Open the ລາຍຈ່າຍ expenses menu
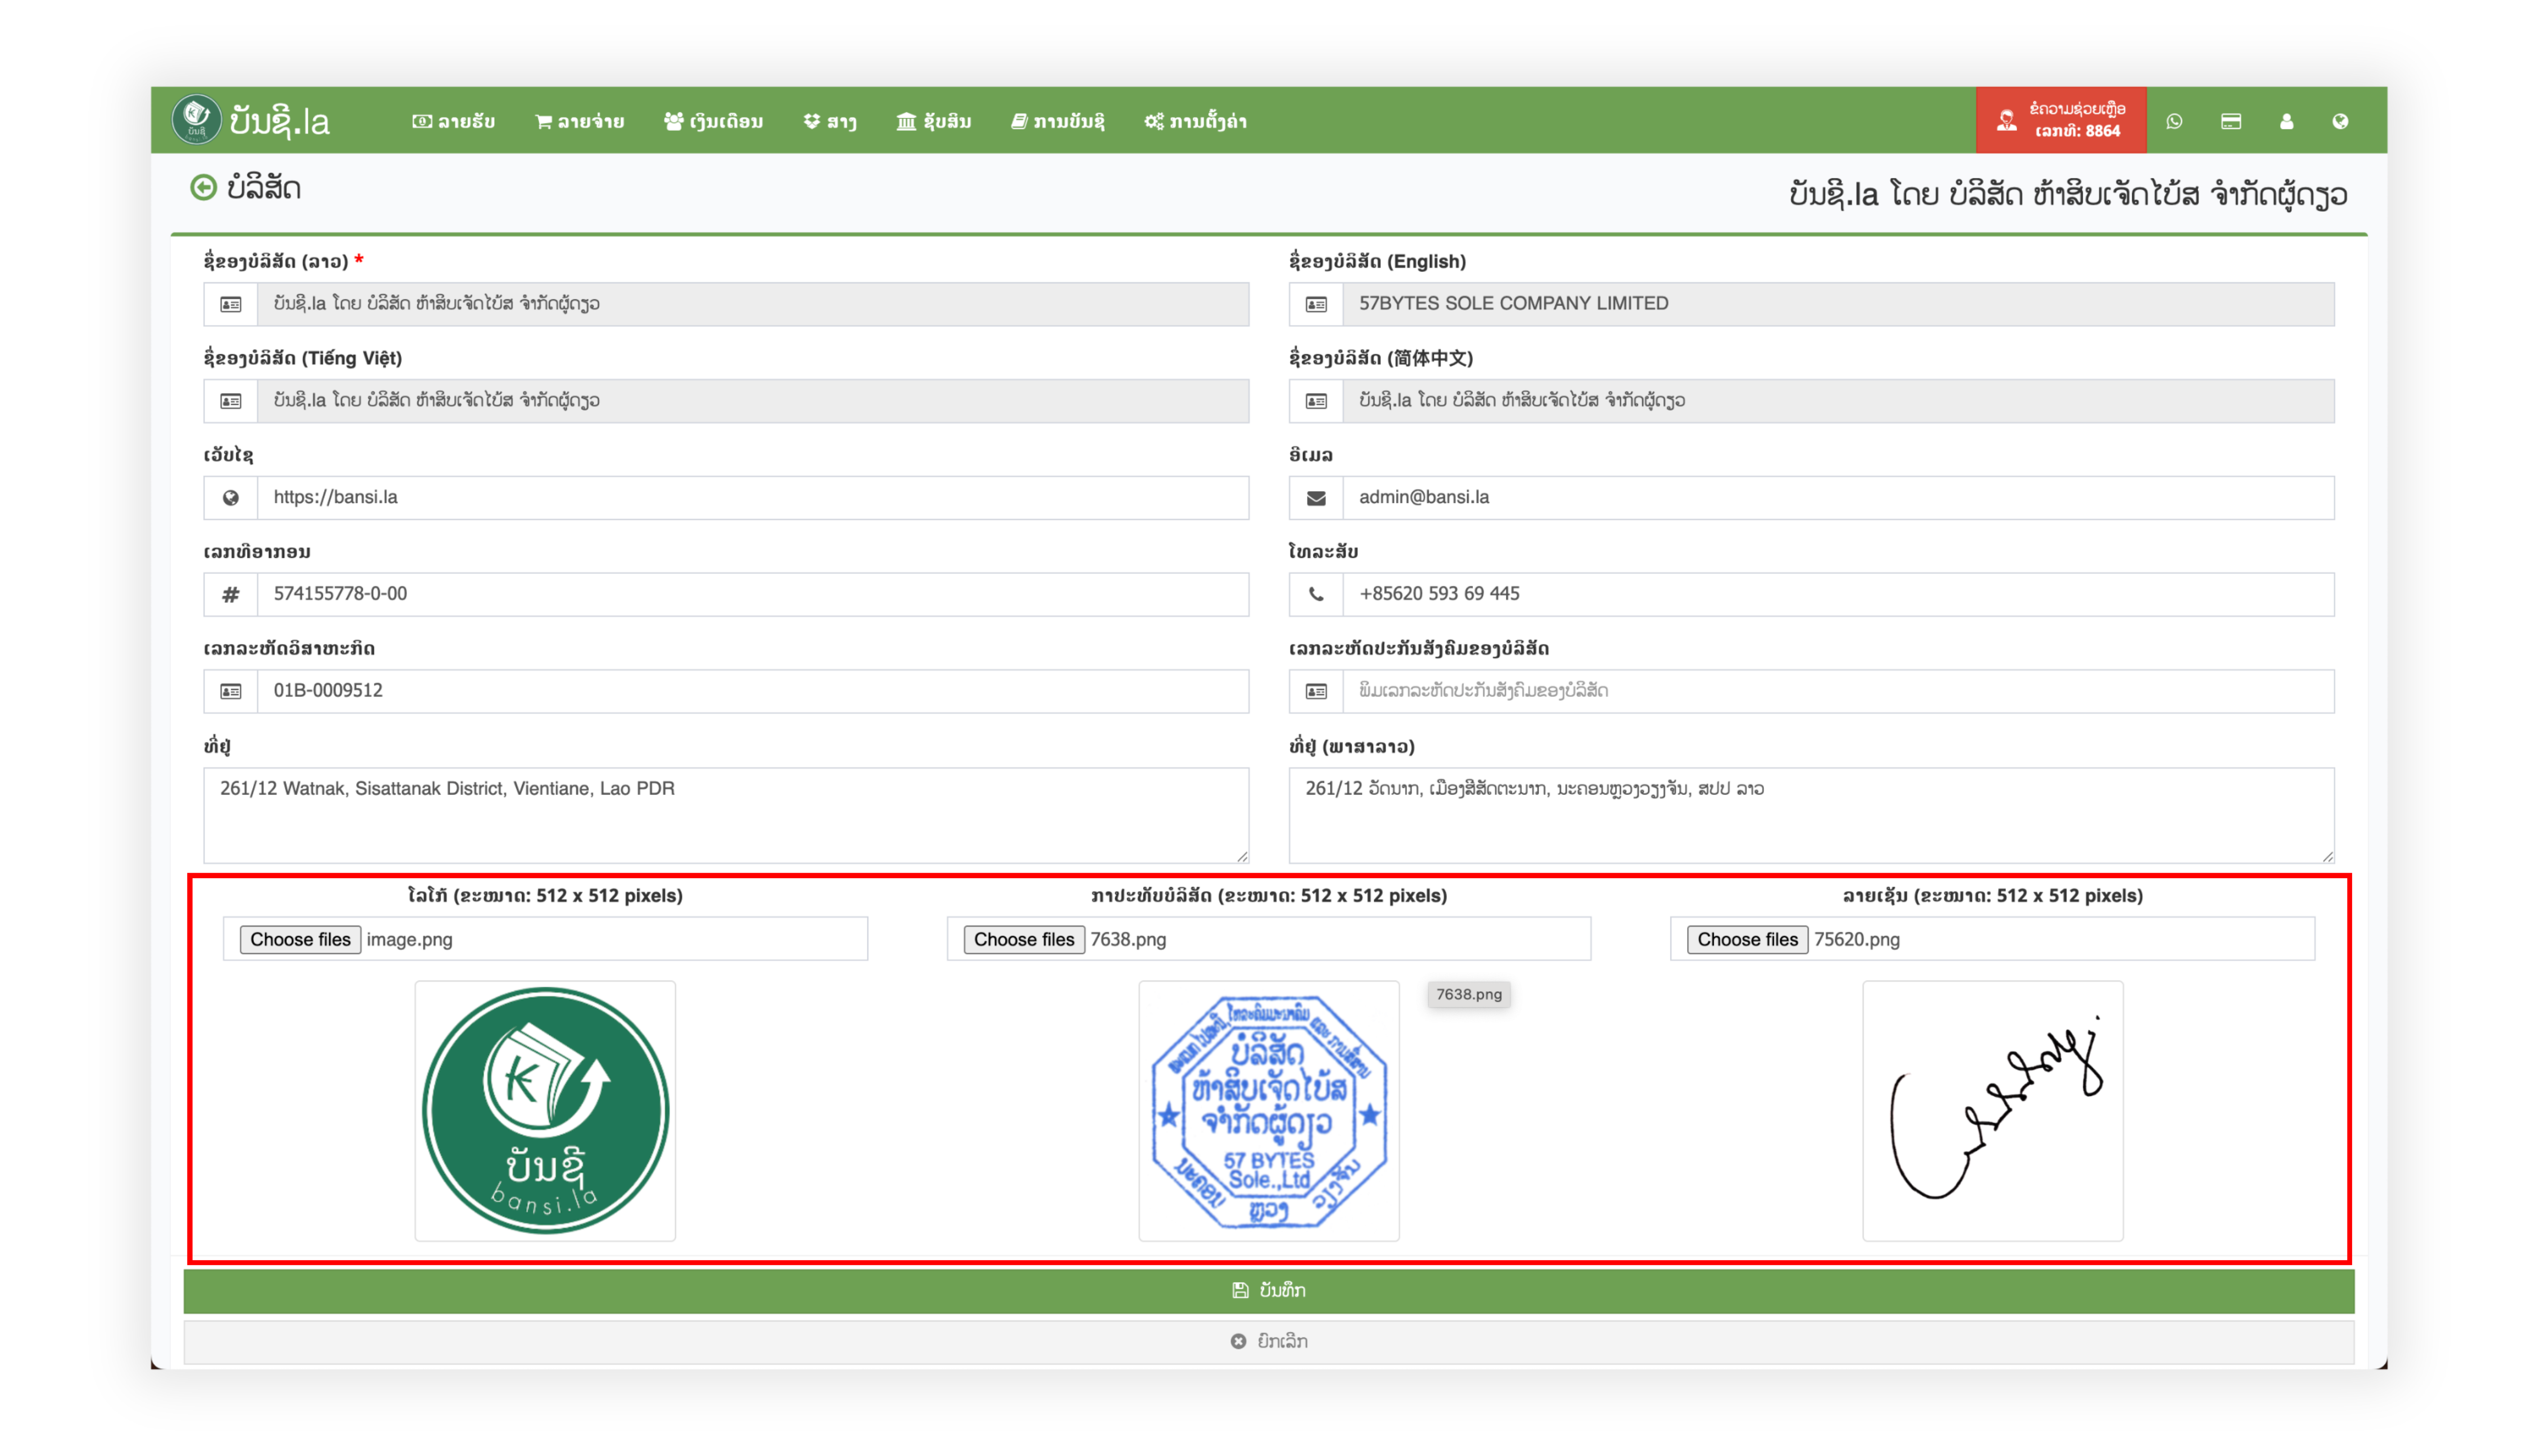The height and width of the screenshot is (1456, 2540). click(579, 121)
